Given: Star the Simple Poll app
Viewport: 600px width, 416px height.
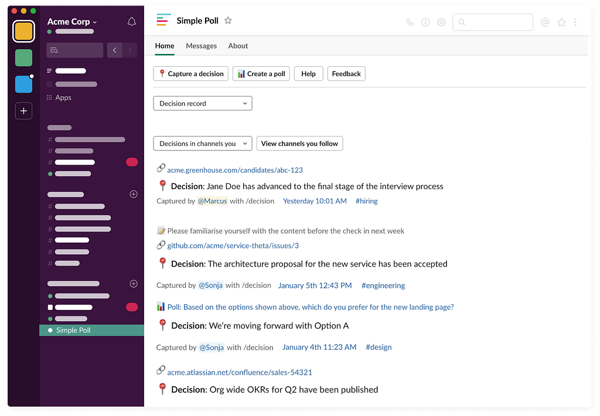Looking at the screenshot, I should pyautogui.click(x=228, y=21).
